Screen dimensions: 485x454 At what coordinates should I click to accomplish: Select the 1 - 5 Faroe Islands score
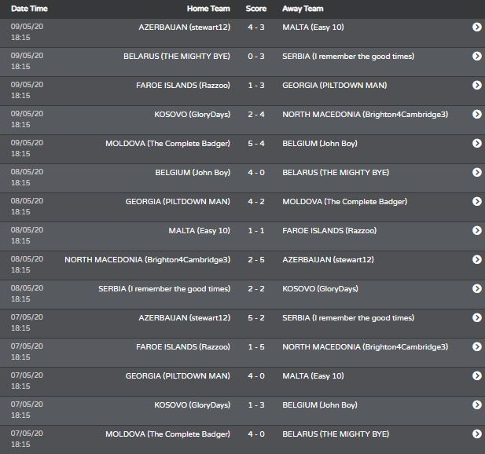click(256, 346)
